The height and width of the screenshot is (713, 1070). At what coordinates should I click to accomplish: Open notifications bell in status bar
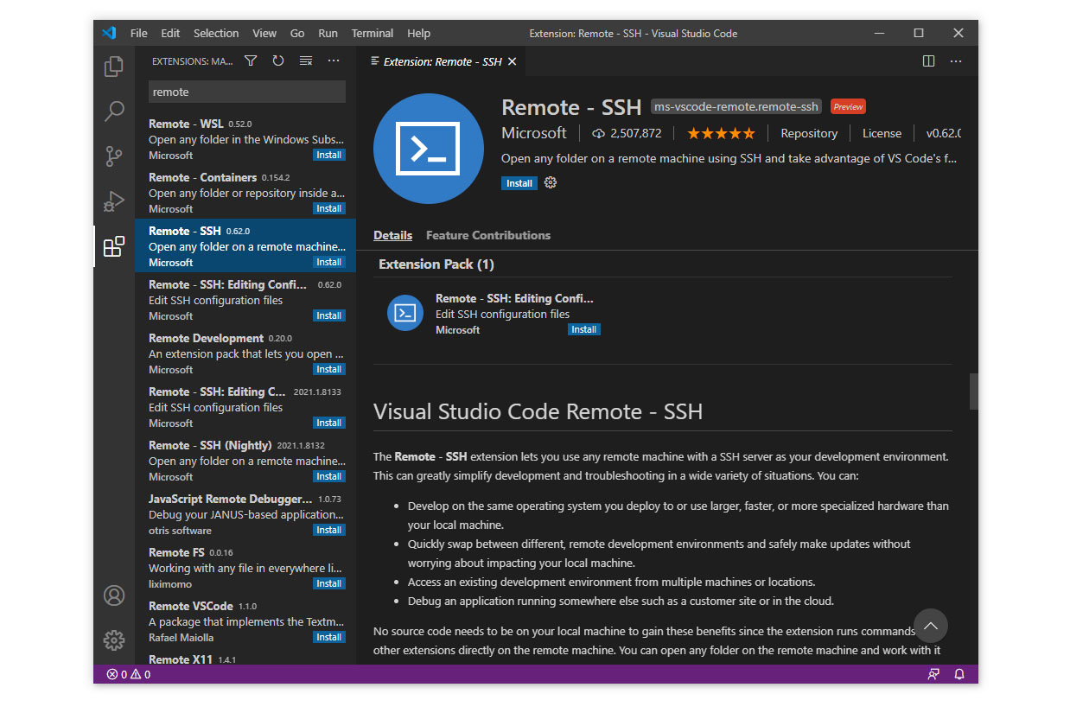click(x=959, y=674)
